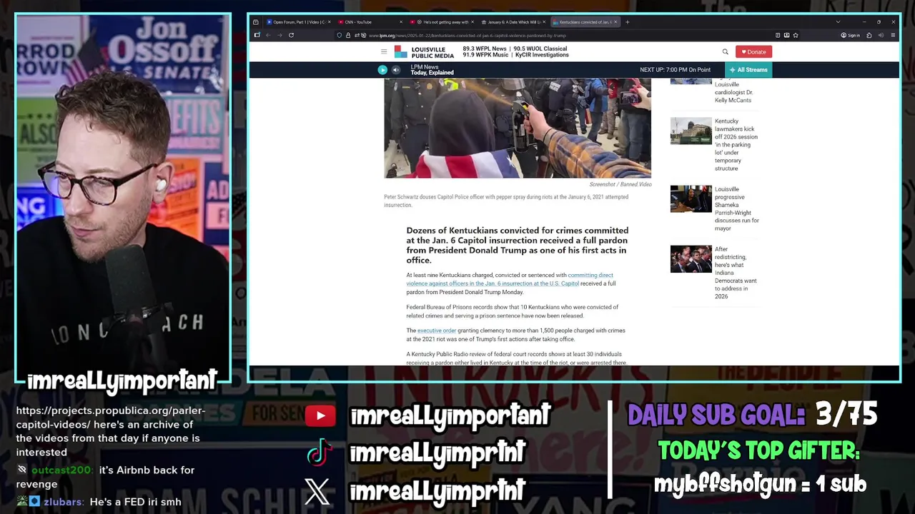Toggle the reader view icon
The image size is (915, 514).
click(x=778, y=35)
